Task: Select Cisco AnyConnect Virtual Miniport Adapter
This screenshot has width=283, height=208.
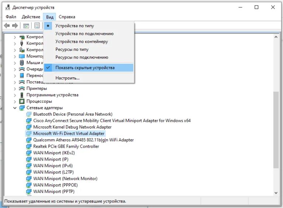Action: pos(112,121)
